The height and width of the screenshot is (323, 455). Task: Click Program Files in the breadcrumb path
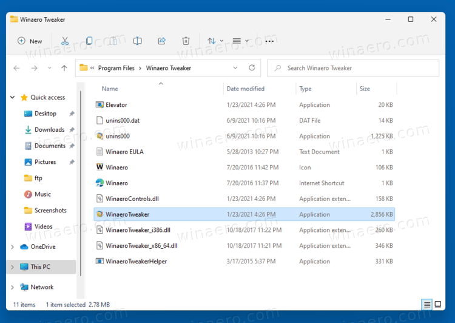[116, 68]
